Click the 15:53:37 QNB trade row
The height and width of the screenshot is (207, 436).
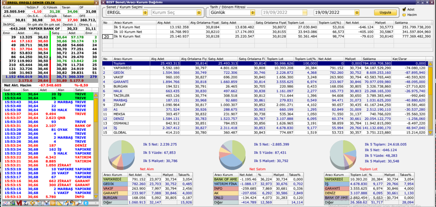point(48,118)
